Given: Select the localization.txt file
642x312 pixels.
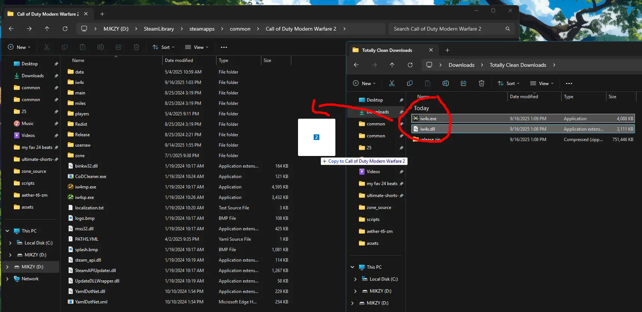Looking at the screenshot, I should pos(89,208).
